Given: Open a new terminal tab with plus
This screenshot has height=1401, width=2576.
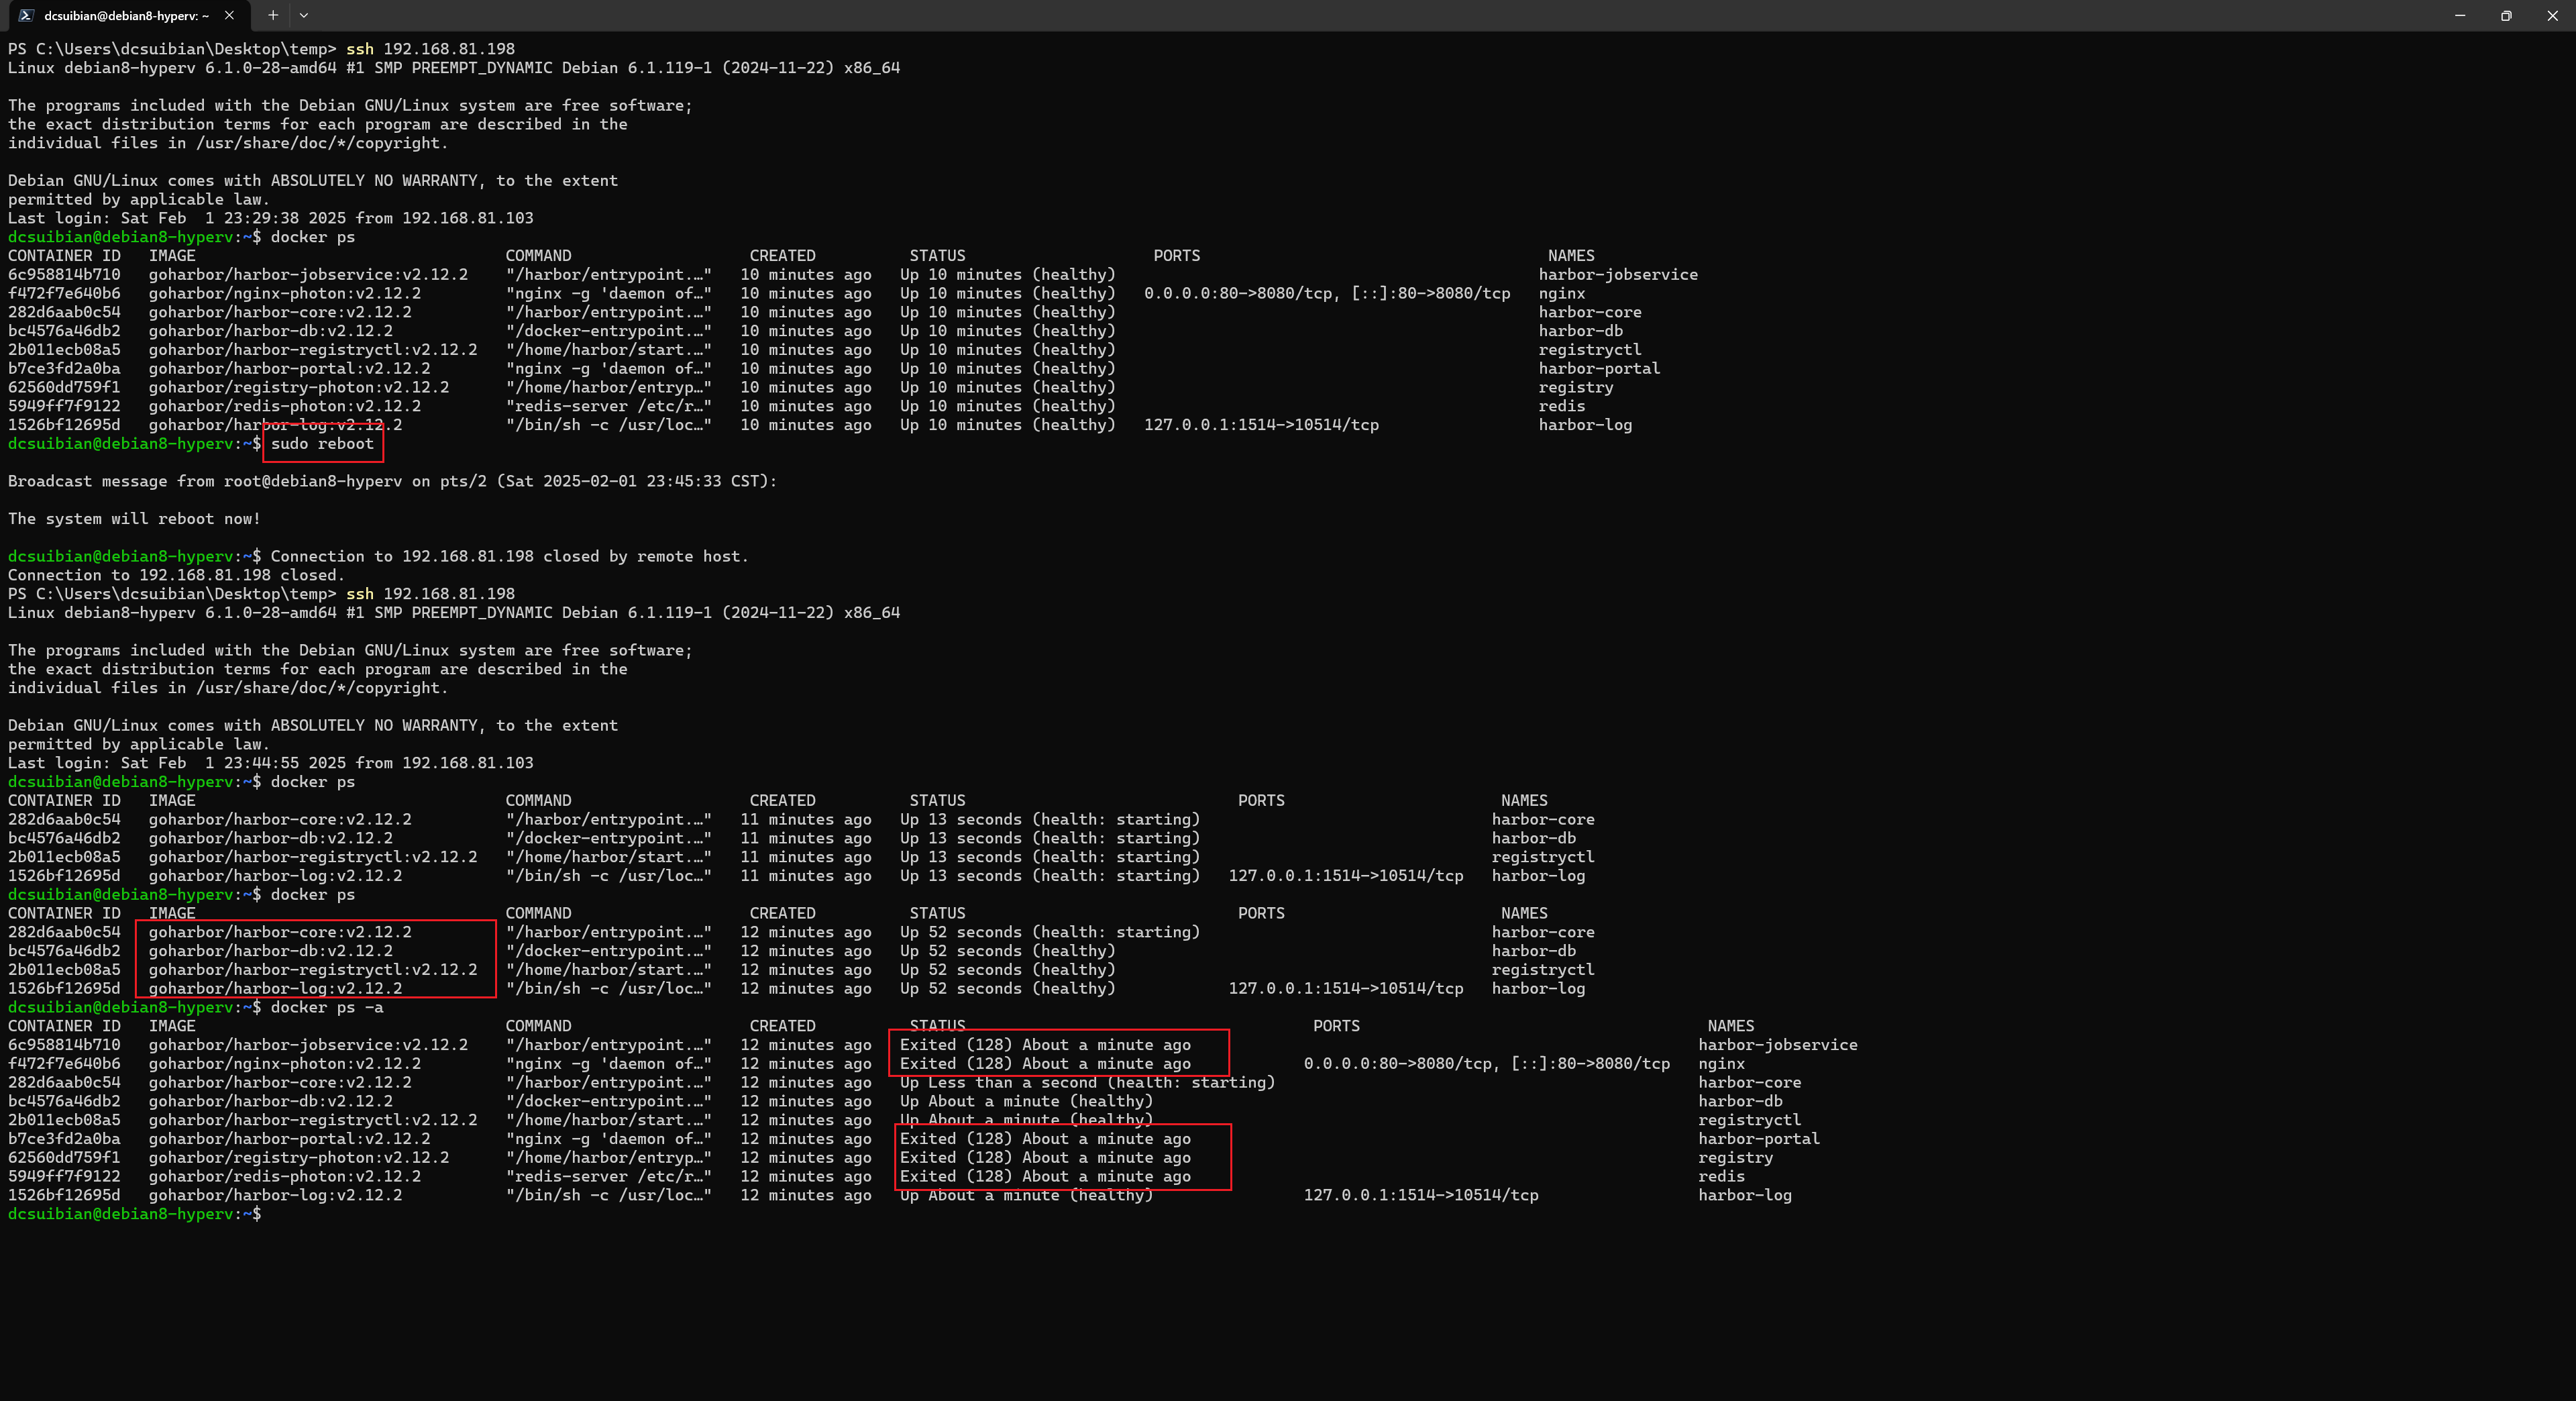Looking at the screenshot, I should coord(272,15).
